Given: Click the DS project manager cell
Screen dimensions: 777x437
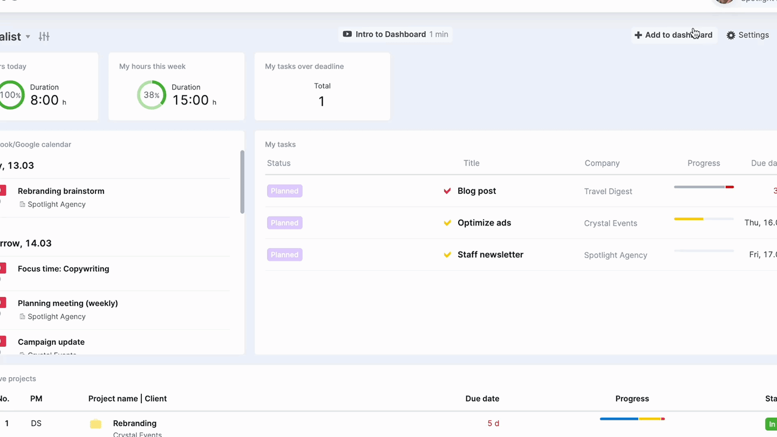Looking at the screenshot, I should [36, 424].
